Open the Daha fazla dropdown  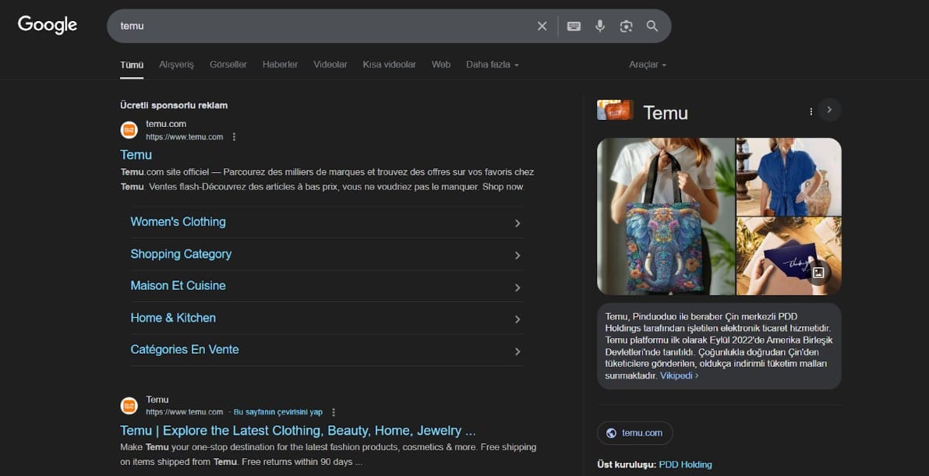pyautogui.click(x=492, y=65)
